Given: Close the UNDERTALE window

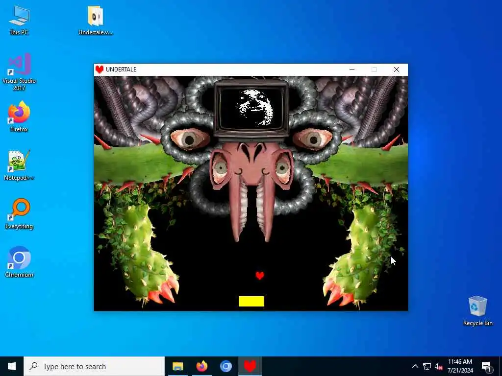Looking at the screenshot, I should [x=396, y=70].
